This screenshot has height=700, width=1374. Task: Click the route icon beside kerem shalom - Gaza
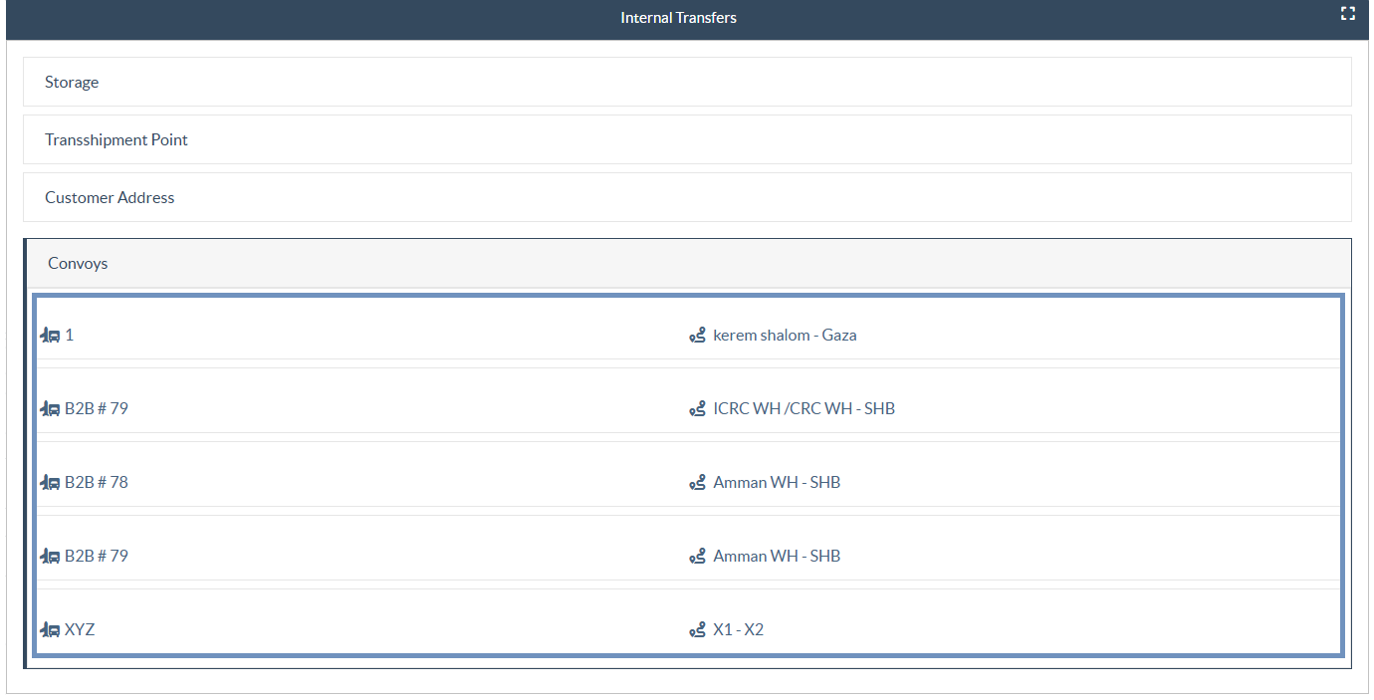(x=697, y=336)
